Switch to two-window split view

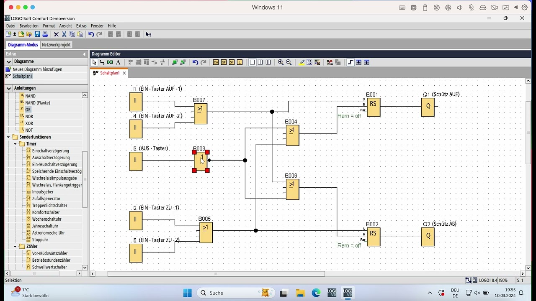click(x=260, y=62)
